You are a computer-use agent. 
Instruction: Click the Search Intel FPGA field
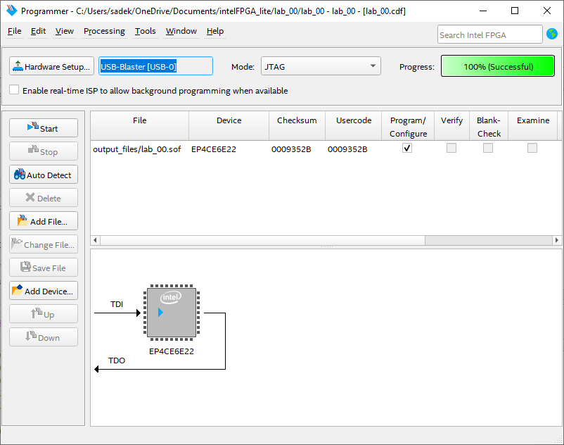pyautogui.click(x=489, y=35)
